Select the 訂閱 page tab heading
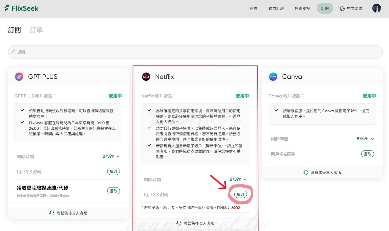Image resolution: width=389 pixels, height=231 pixels. [x=14, y=30]
